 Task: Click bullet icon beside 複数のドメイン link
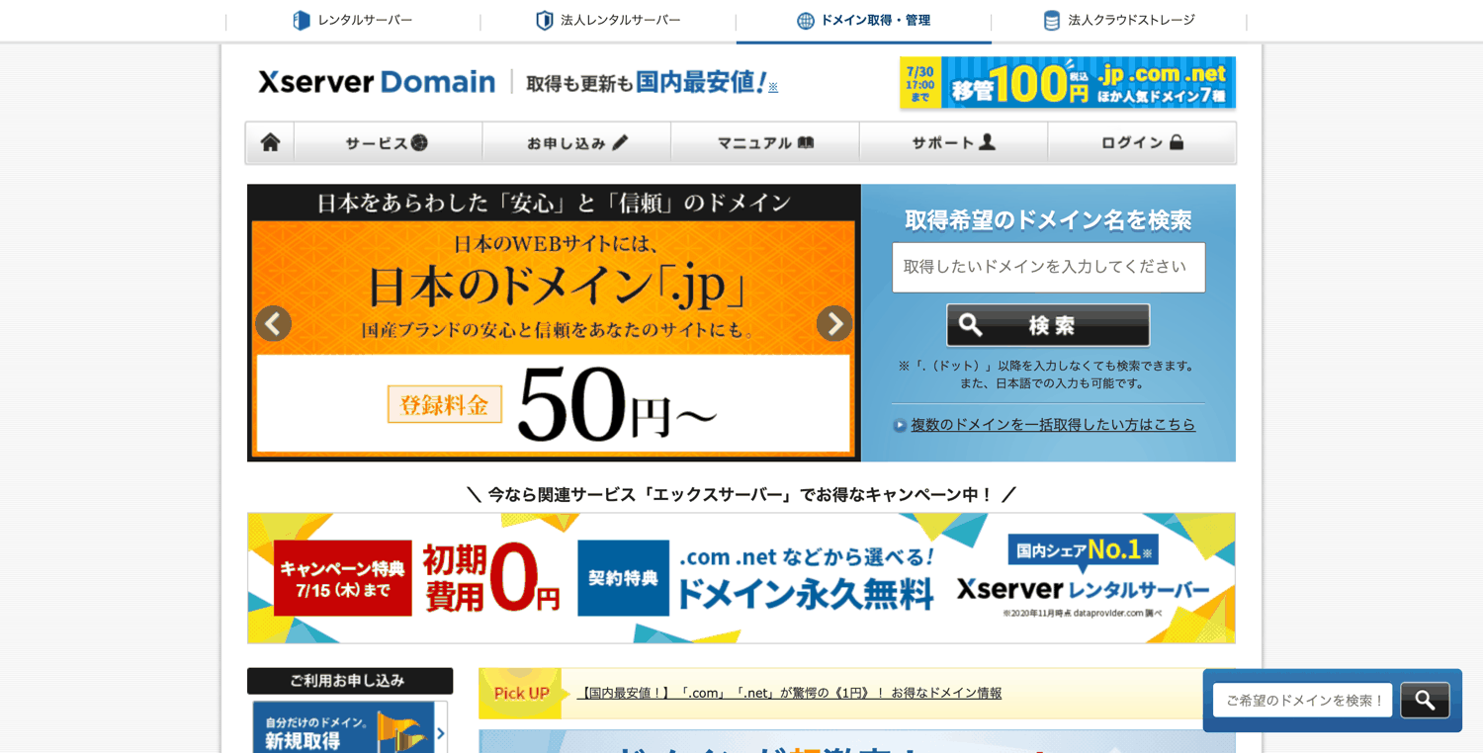tap(900, 426)
